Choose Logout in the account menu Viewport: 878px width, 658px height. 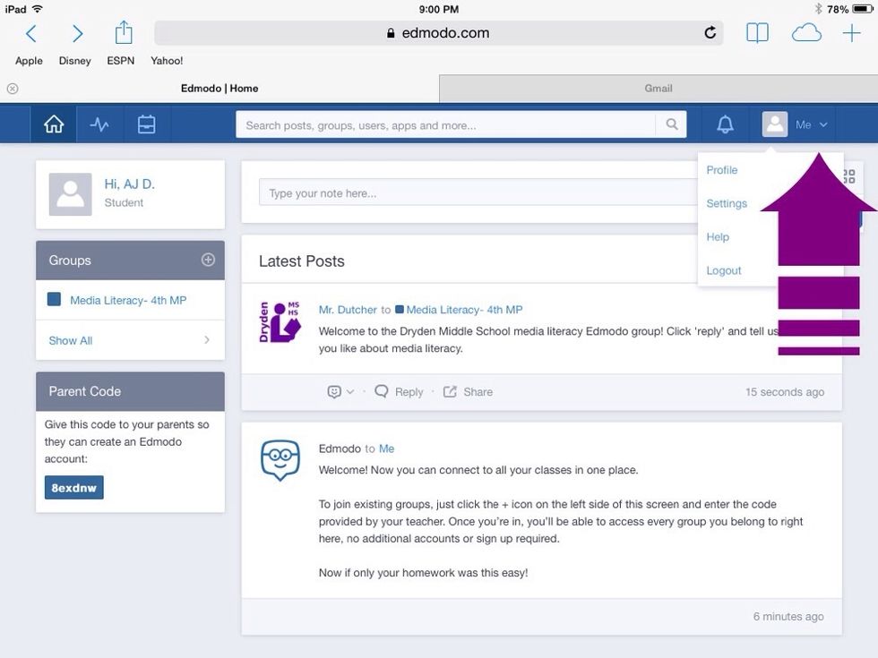click(x=723, y=270)
